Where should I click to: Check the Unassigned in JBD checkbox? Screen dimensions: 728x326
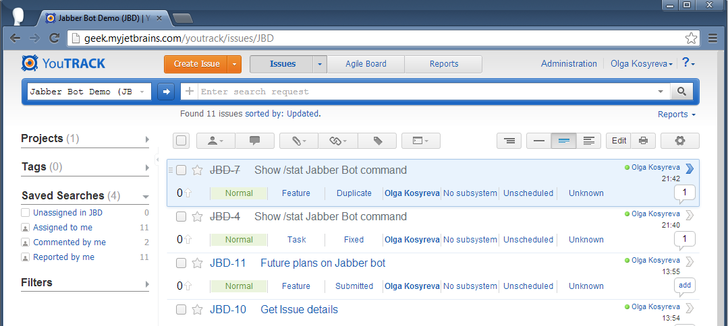coord(25,213)
